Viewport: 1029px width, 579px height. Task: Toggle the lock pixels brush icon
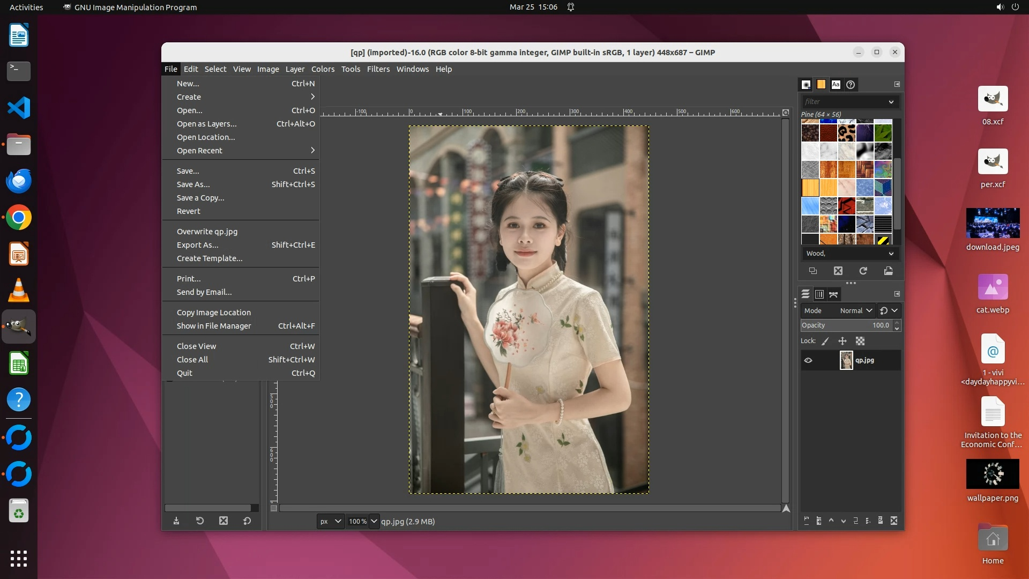tap(825, 341)
